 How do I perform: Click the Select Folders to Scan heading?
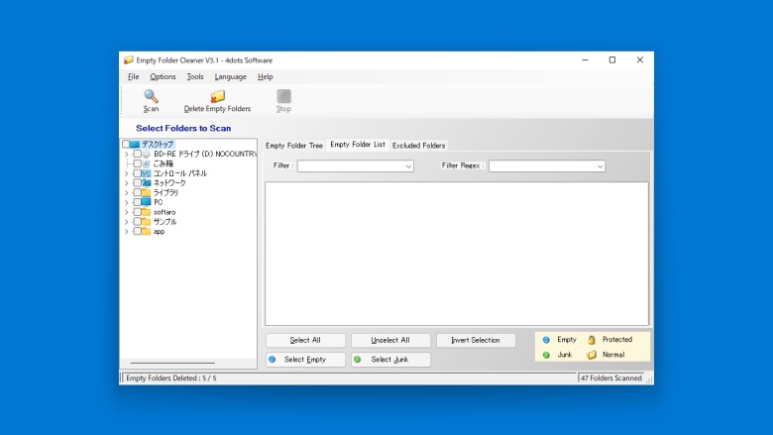click(183, 128)
